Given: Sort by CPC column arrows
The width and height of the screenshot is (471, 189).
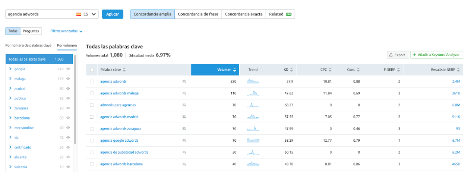Looking at the screenshot, I should point(330,70).
